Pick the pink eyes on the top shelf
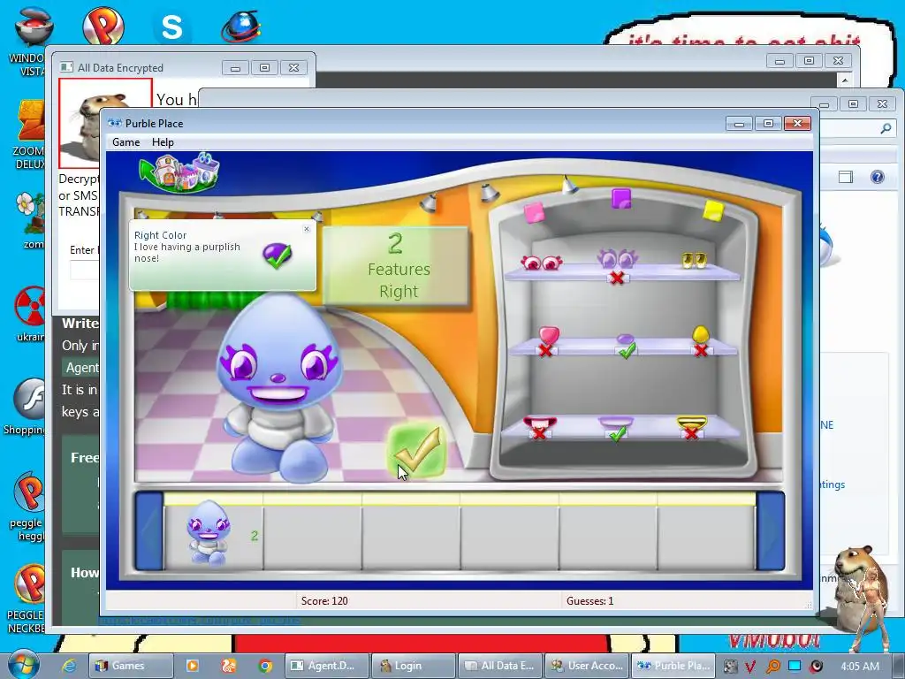The image size is (905, 679). (x=542, y=263)
